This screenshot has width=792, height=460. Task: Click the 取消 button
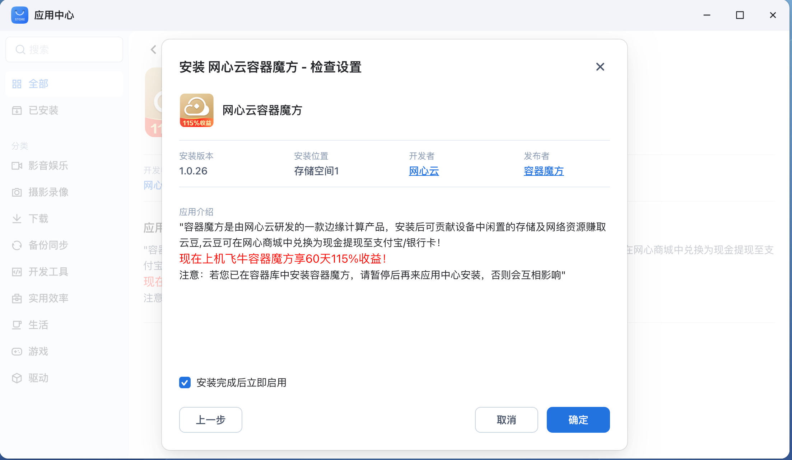pyautogui.click(x=507, y=420)
